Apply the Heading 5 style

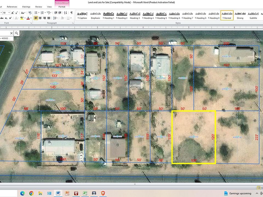point(161,16)
